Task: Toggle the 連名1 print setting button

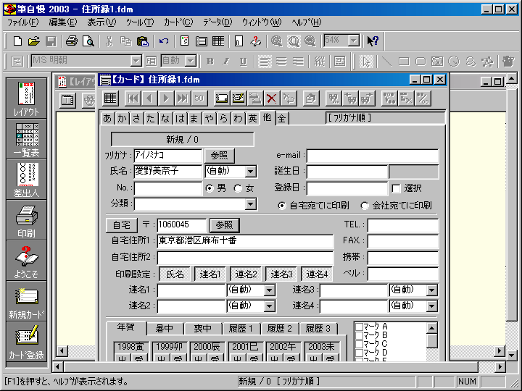Action: 210,274
